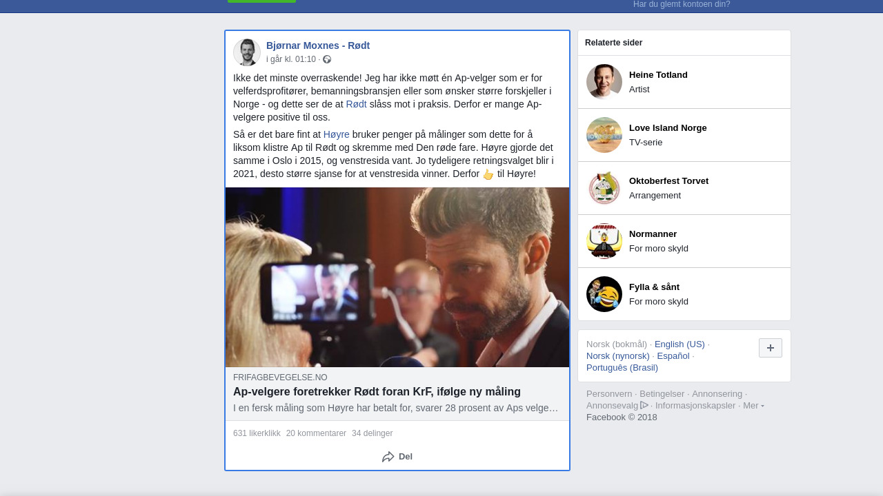Expand the Mer footer dropdown

[x=753, y=406]
